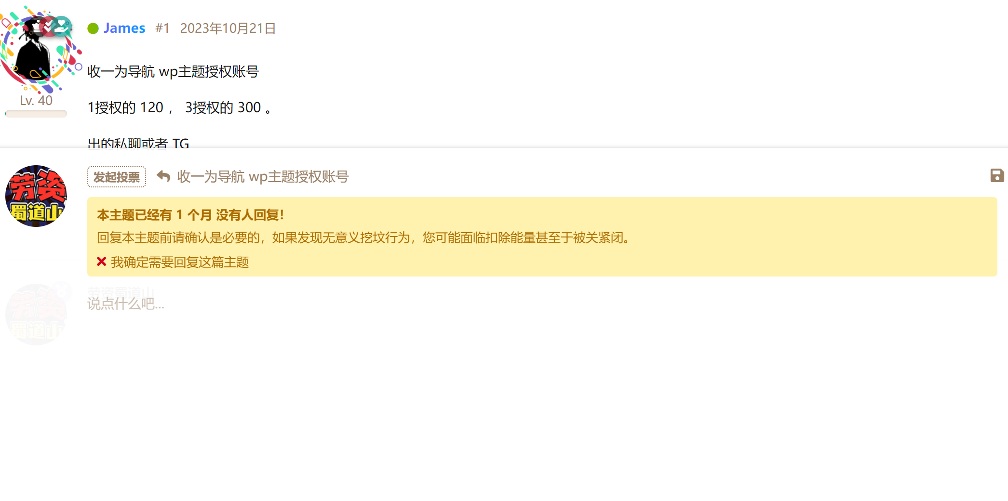Save draft using the floppy disk icon
Viewport: 1008px width, 501px height.
click(x=997, y=175)
